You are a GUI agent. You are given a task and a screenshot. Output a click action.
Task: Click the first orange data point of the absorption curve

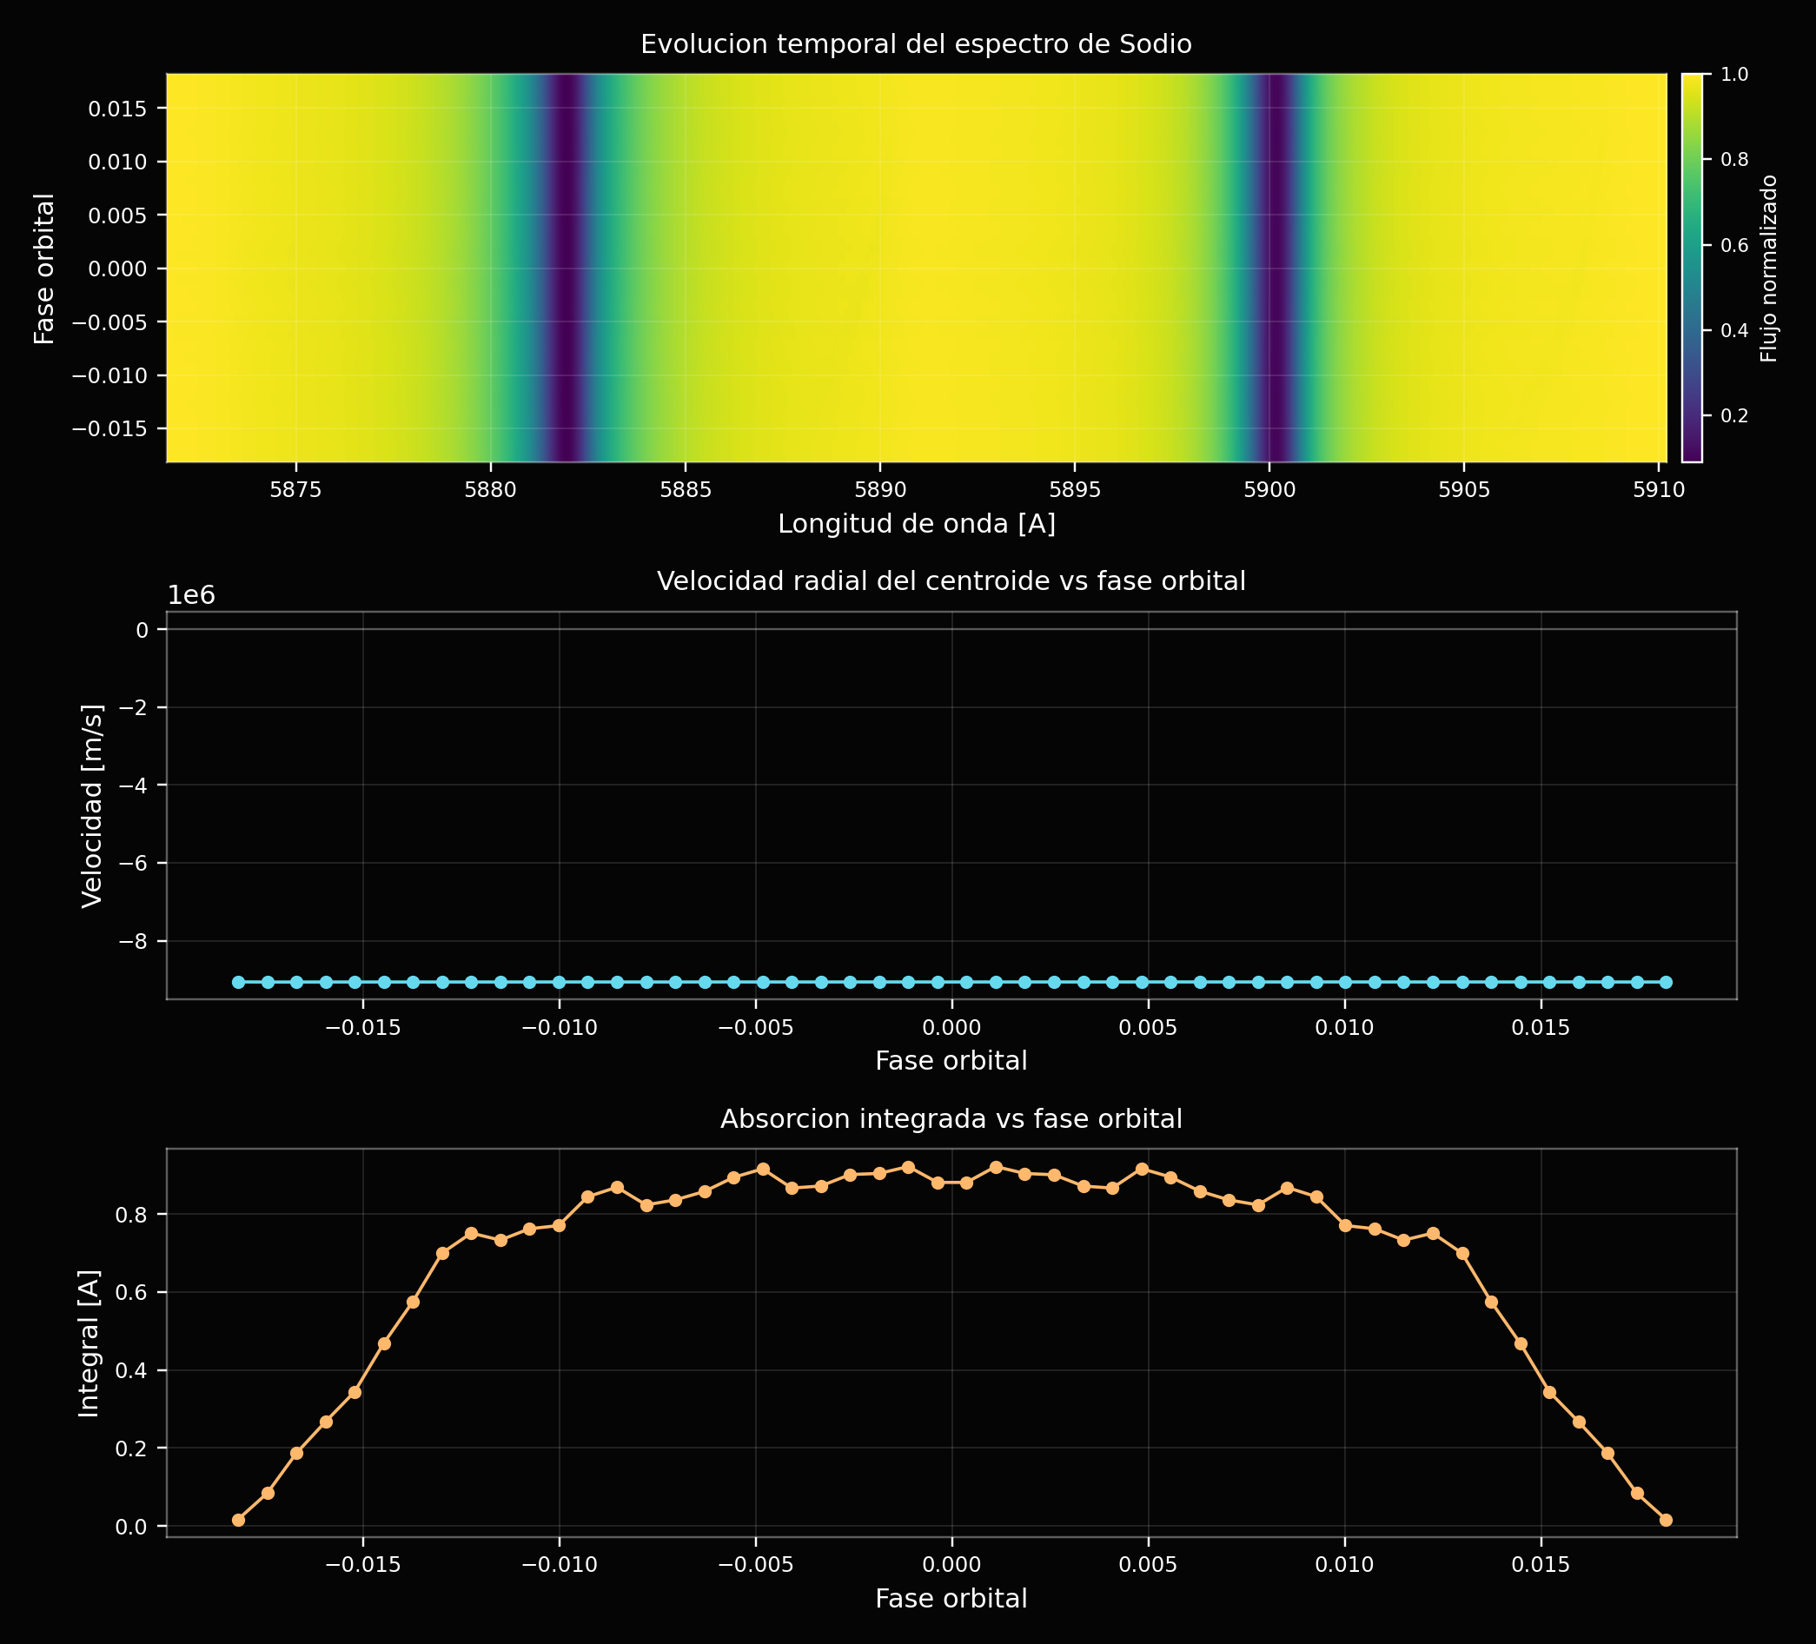coord(239,1521)
